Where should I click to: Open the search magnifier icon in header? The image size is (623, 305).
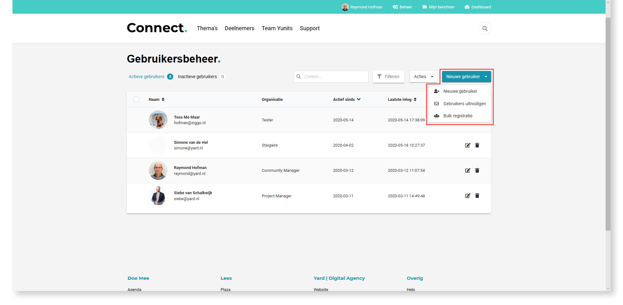[485, 28]
